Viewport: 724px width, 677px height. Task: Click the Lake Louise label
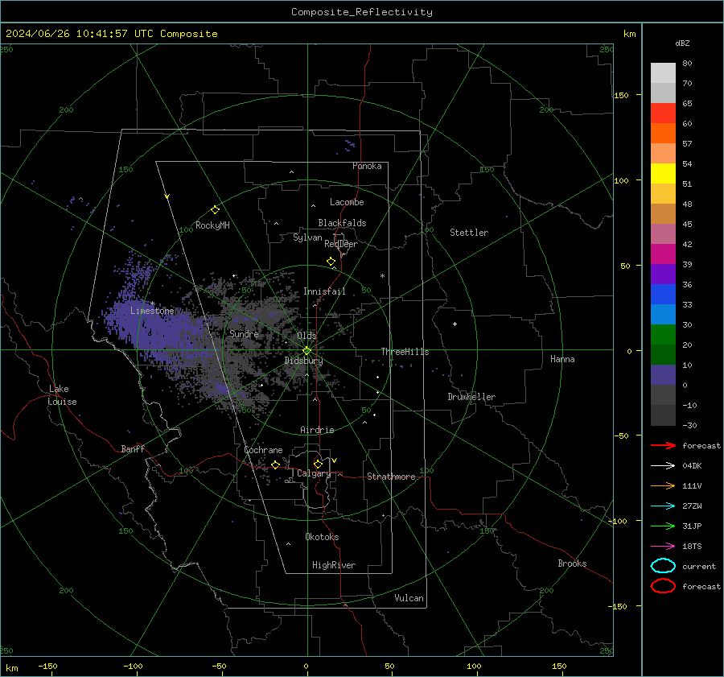(62, 395)
